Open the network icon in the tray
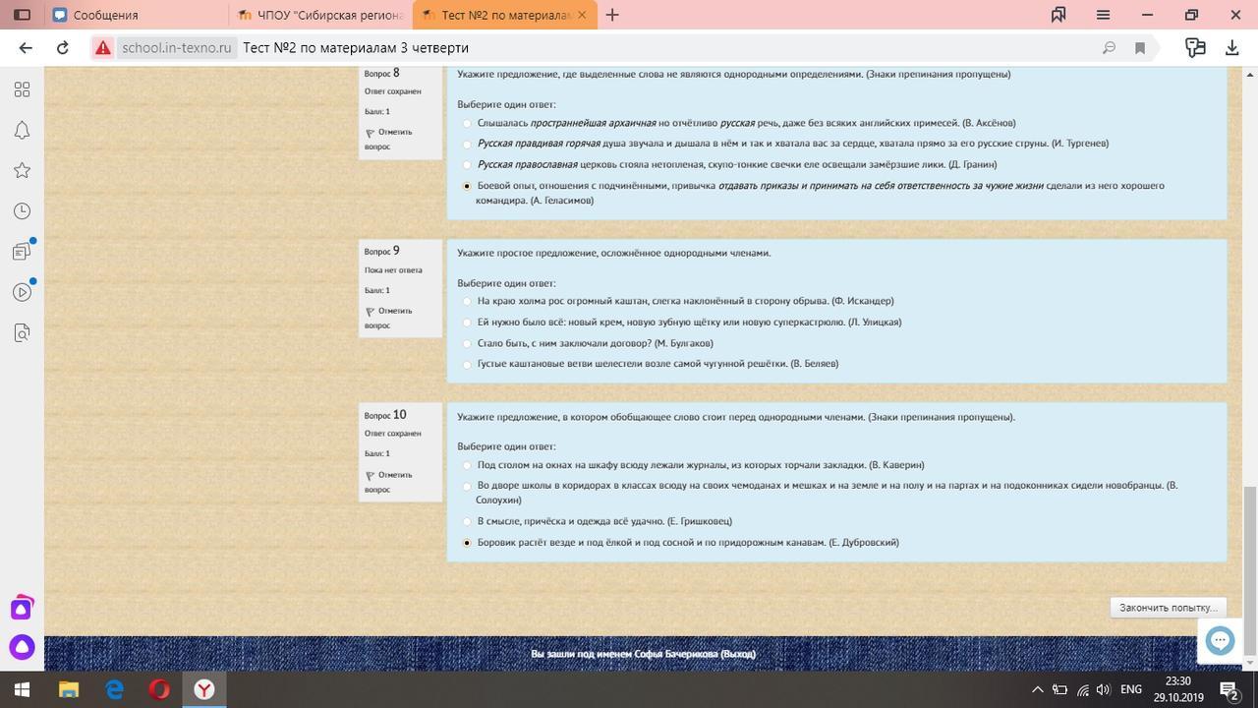The width and height of the screenshot is (1258, 708). (1082, 689)
